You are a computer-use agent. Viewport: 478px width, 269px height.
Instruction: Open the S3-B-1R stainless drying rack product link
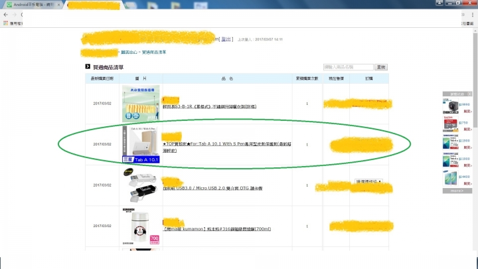click(x=209, y=106)
